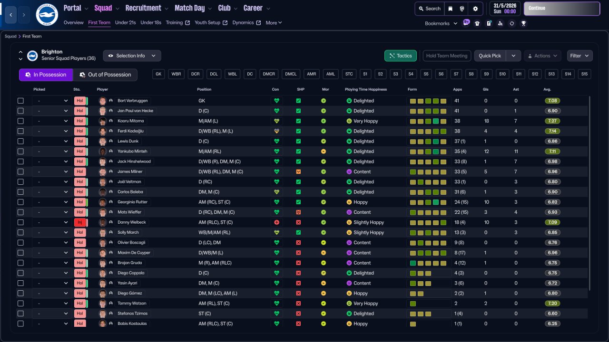
Task: Expand the Selection Info dropdown
Action: tap(132, 56)
